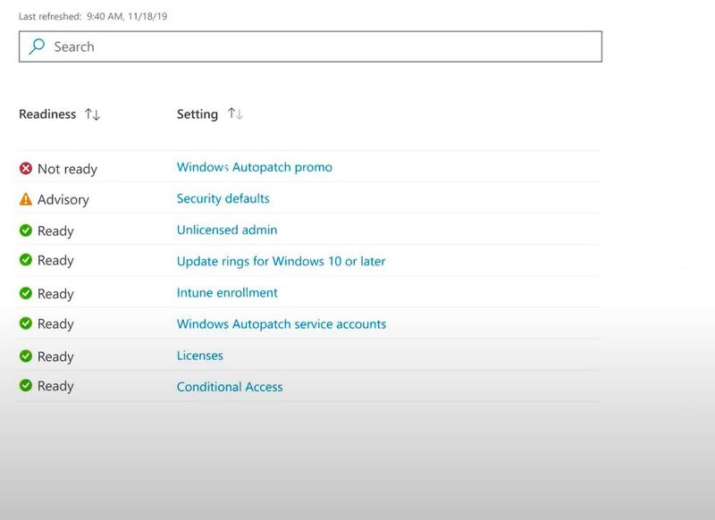Click green check icon beside Licenses

[26, 356]
